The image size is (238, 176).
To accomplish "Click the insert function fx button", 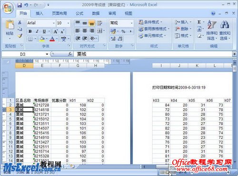I will 70,54.
